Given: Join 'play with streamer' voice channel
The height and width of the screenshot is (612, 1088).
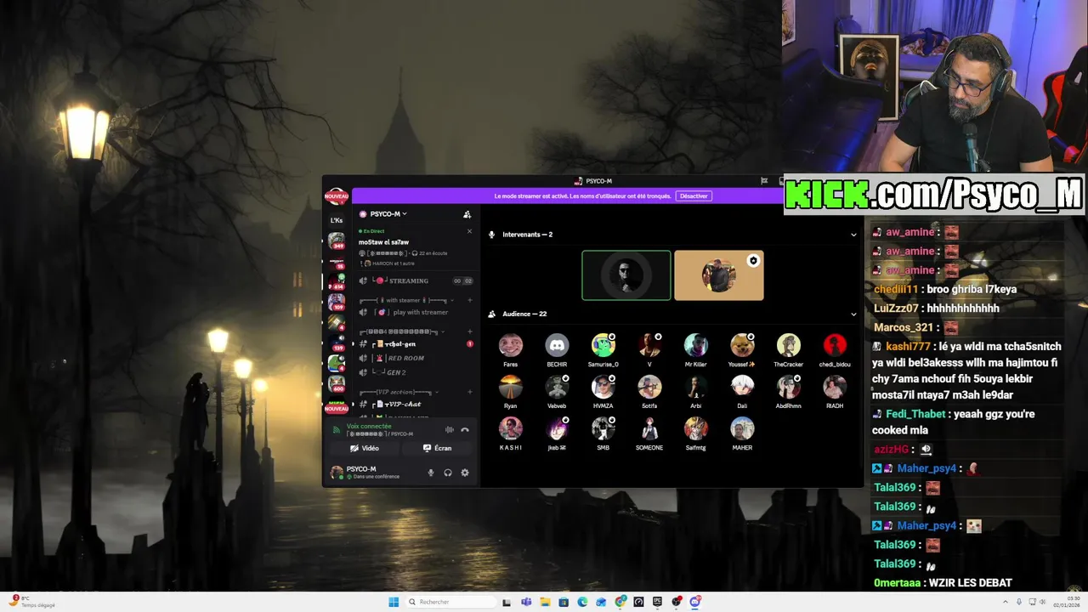Looking at the screenshot, I should click(415, 312).
